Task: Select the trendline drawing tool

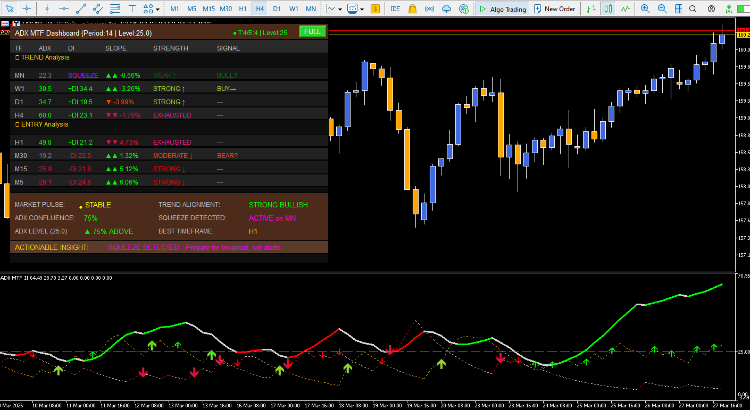Action: point(81,9)
